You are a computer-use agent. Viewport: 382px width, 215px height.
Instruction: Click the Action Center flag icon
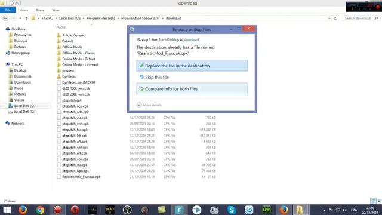tap(331, 210)
